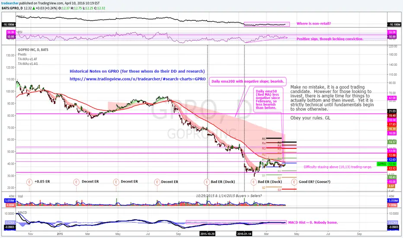
Task: Open the tradingview.com/u/tradearcher search-charts URL
Action: pyautogui.click(x=138, y=79)
